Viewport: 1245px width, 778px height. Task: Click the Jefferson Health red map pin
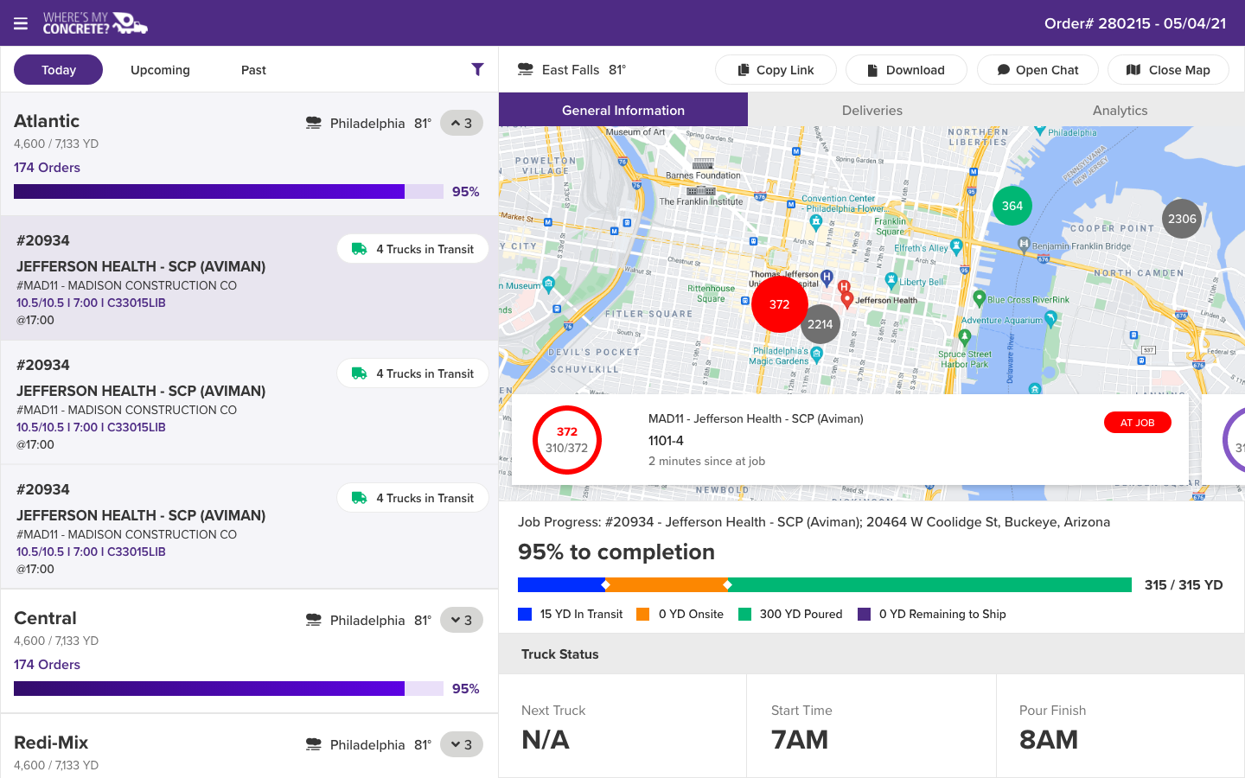click(x=847, y=300)
